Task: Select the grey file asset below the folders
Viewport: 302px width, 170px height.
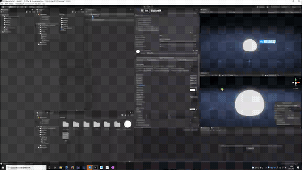Action: click(66, 136)
